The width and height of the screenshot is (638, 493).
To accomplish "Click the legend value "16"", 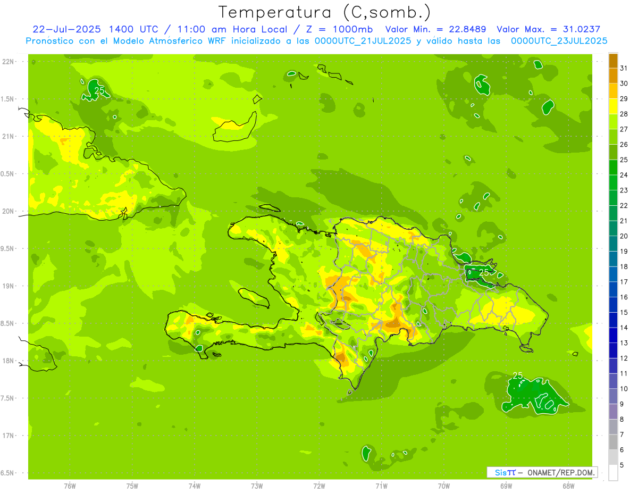I will [x=624, y=297].
